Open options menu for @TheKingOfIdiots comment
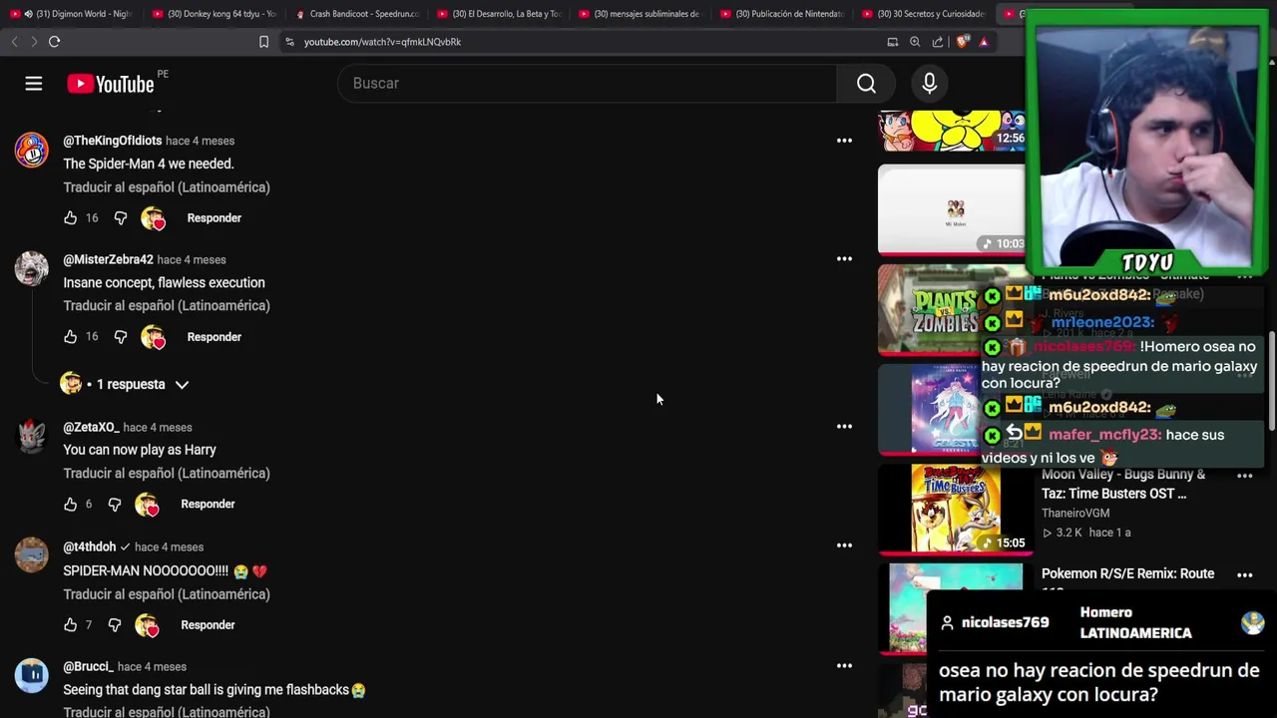 [x=844, y=141]
